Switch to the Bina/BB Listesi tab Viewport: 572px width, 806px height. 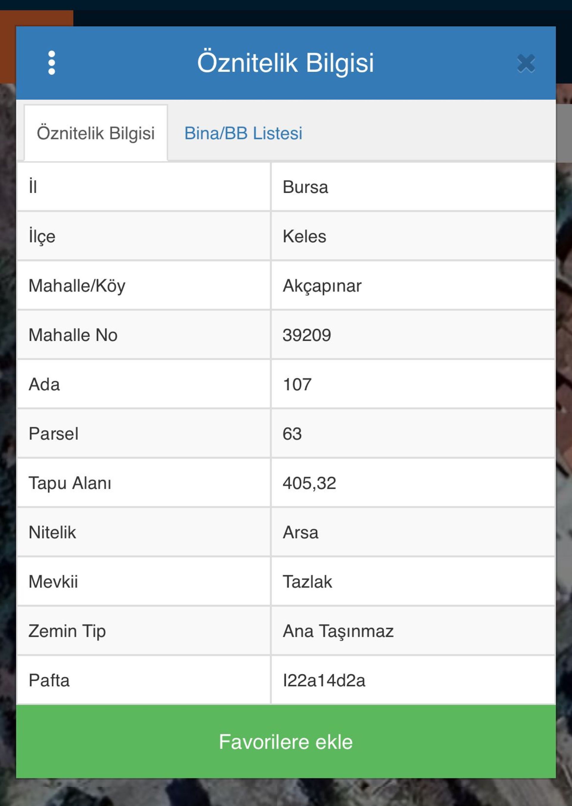[243, 133]
